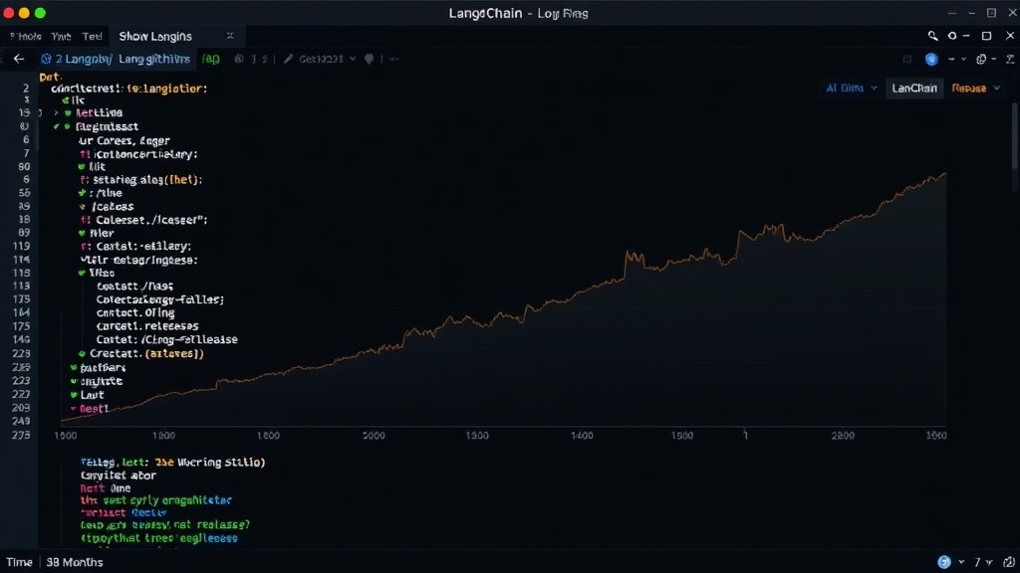
Task: Toggle green marker next to ':/tlme'
Action: (x=82, y=193)
